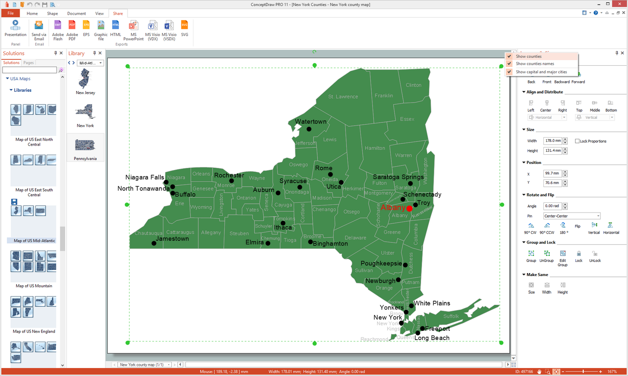Export to MS Visio VDX format

153,30
